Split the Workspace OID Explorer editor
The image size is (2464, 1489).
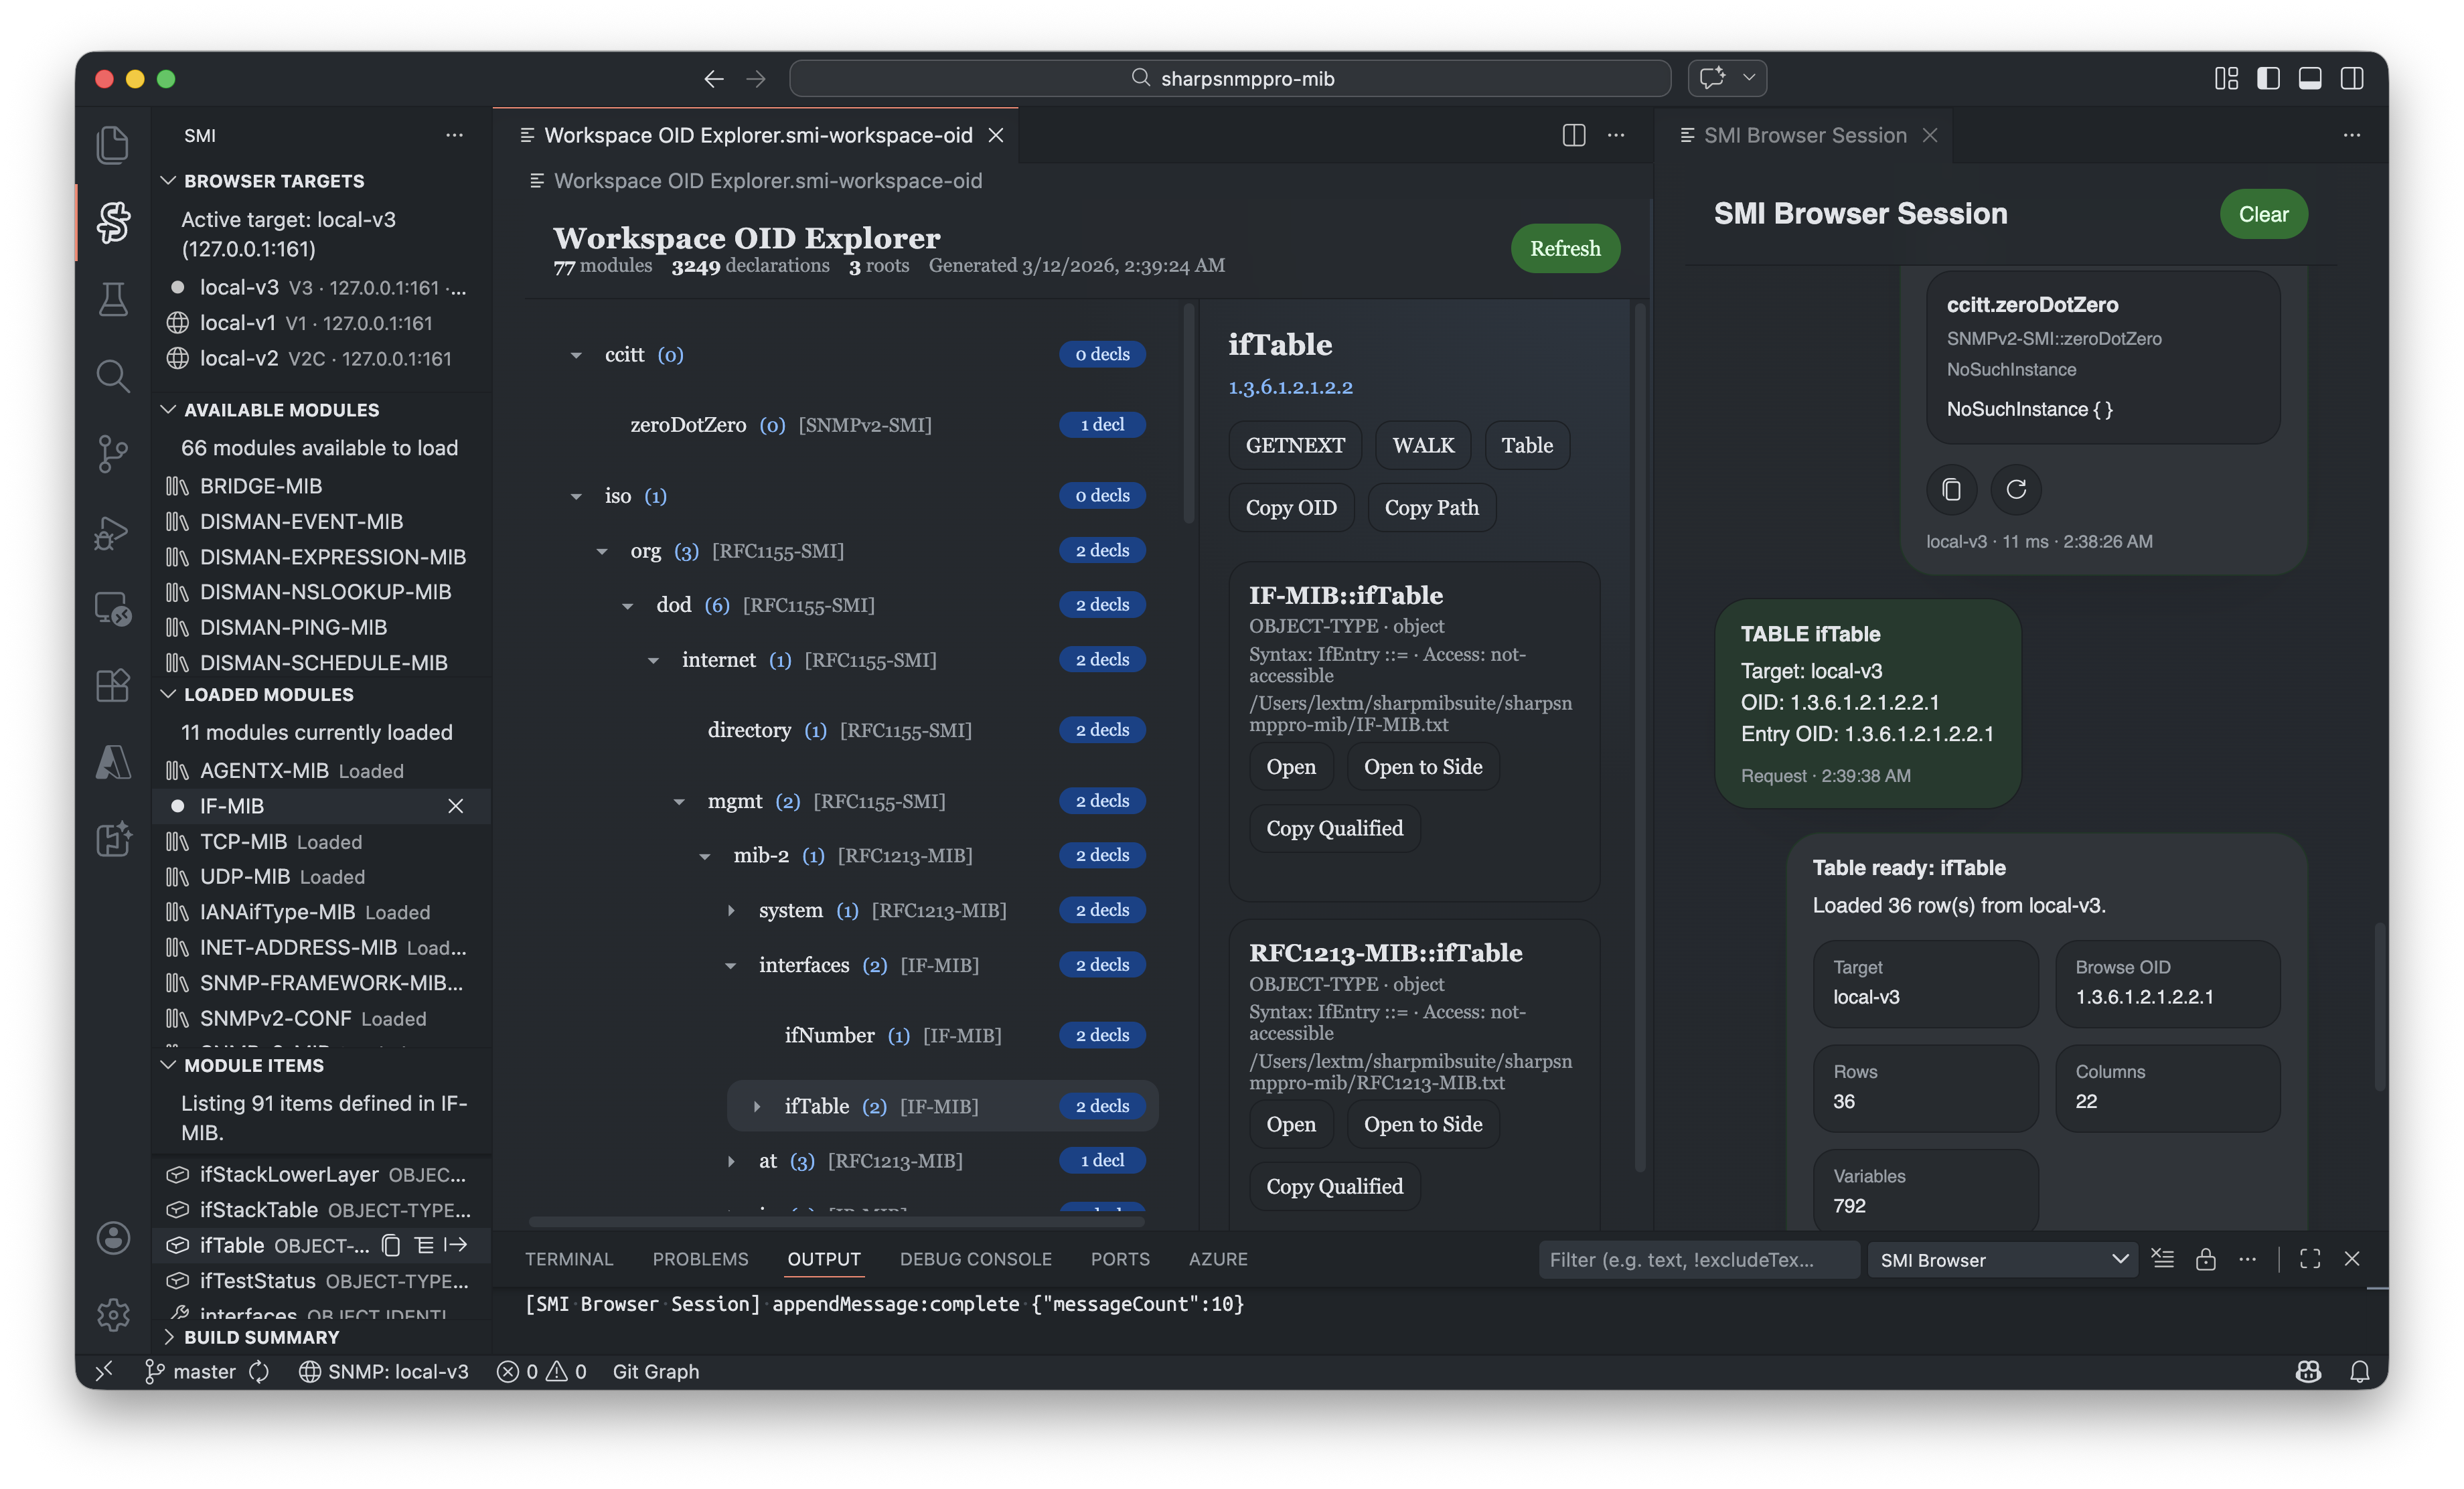coord(1573,135)
